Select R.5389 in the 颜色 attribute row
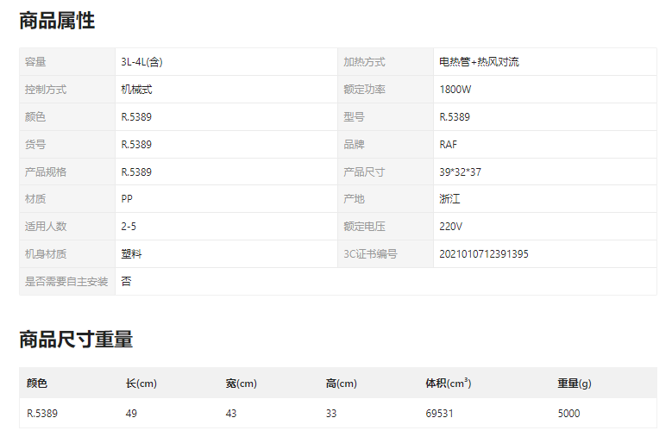672x443 pixels. (136, 117)
